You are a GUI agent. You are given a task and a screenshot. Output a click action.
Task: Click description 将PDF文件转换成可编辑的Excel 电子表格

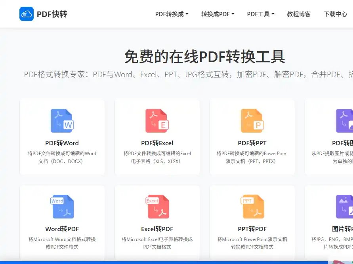[157, 158]
